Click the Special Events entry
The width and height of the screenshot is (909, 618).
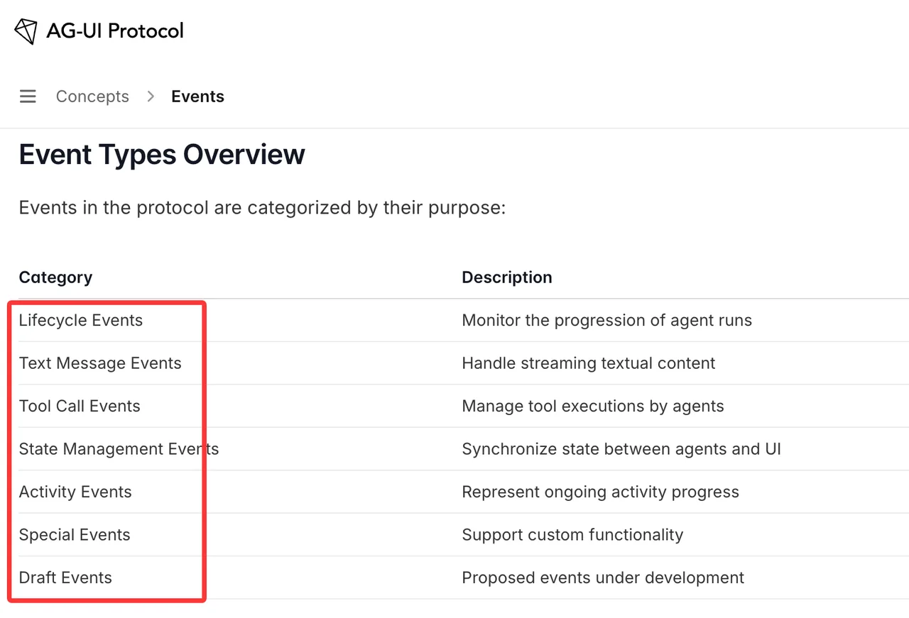[75, 535]
